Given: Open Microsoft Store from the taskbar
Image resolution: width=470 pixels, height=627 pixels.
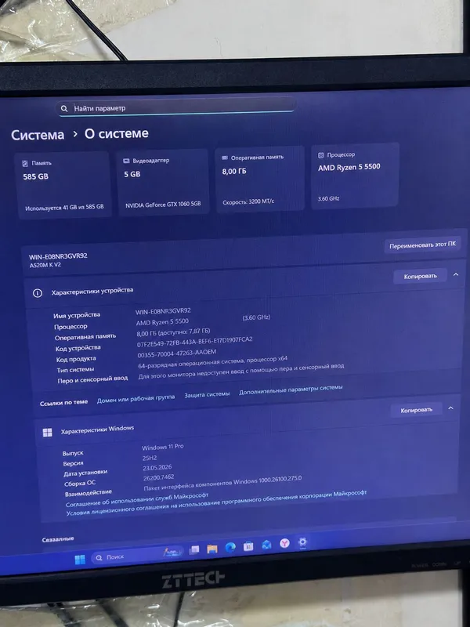Looking at the screenshot, I should coord(248,545).
